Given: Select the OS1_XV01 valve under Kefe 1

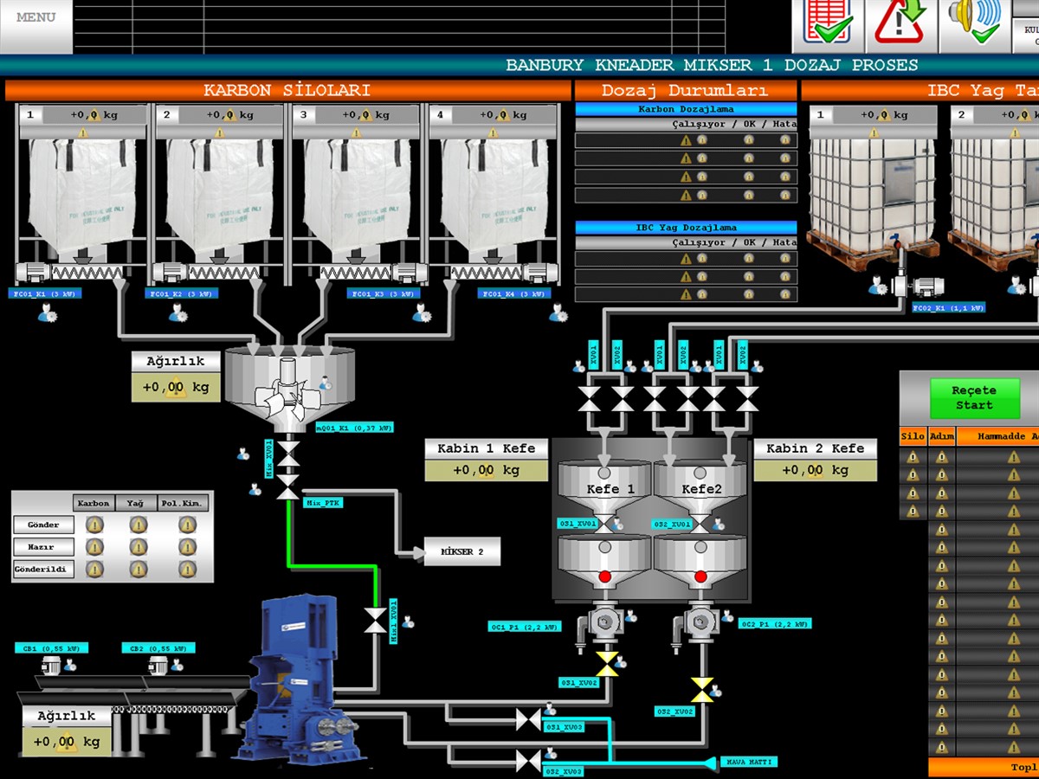Looking at the screenshot, I should [604, 524].
